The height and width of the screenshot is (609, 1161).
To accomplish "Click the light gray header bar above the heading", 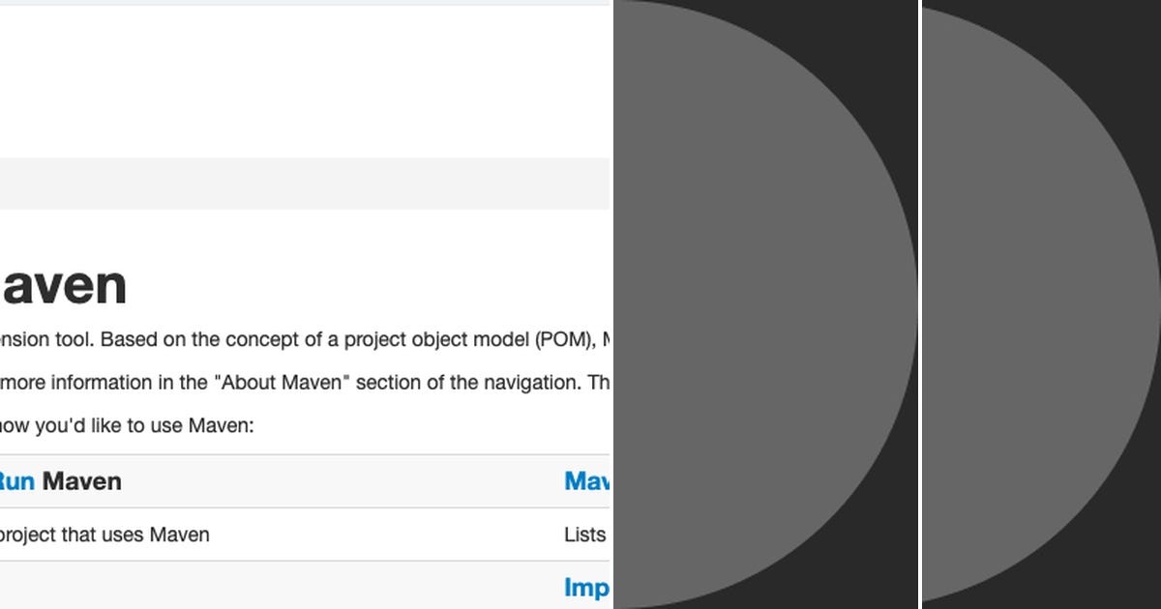I will point(290,182).
